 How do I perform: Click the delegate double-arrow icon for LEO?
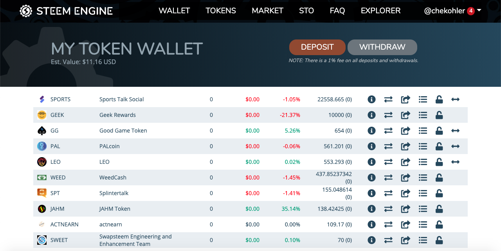(455, 162)
